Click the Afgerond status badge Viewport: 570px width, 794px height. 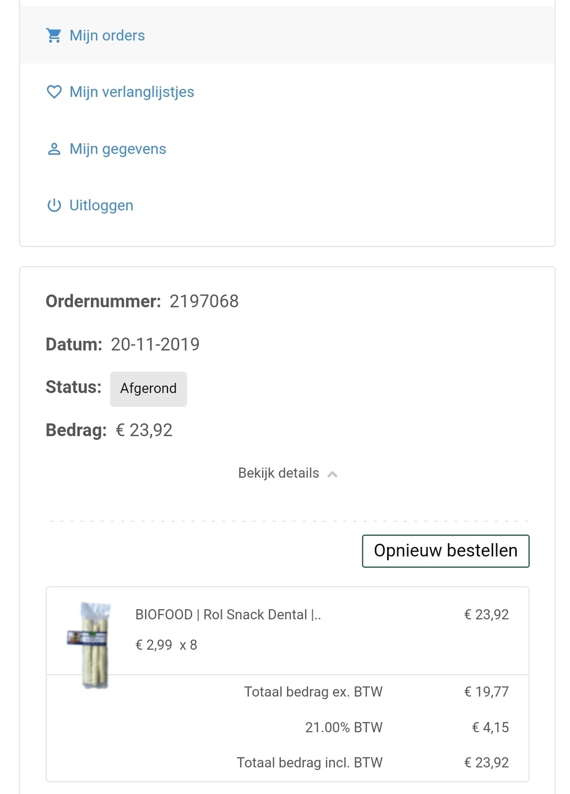coord(149,389)
